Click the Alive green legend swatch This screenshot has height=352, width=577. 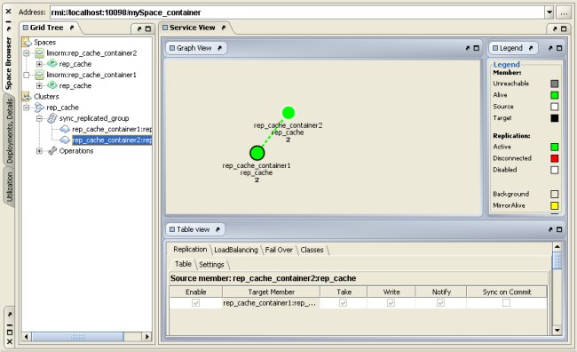point(554,95)
